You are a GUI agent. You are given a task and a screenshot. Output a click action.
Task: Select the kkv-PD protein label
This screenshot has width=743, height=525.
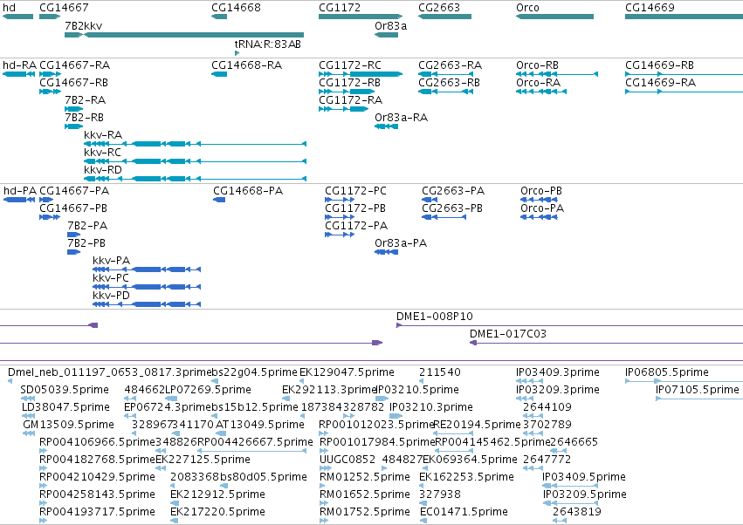click(112, 296)
